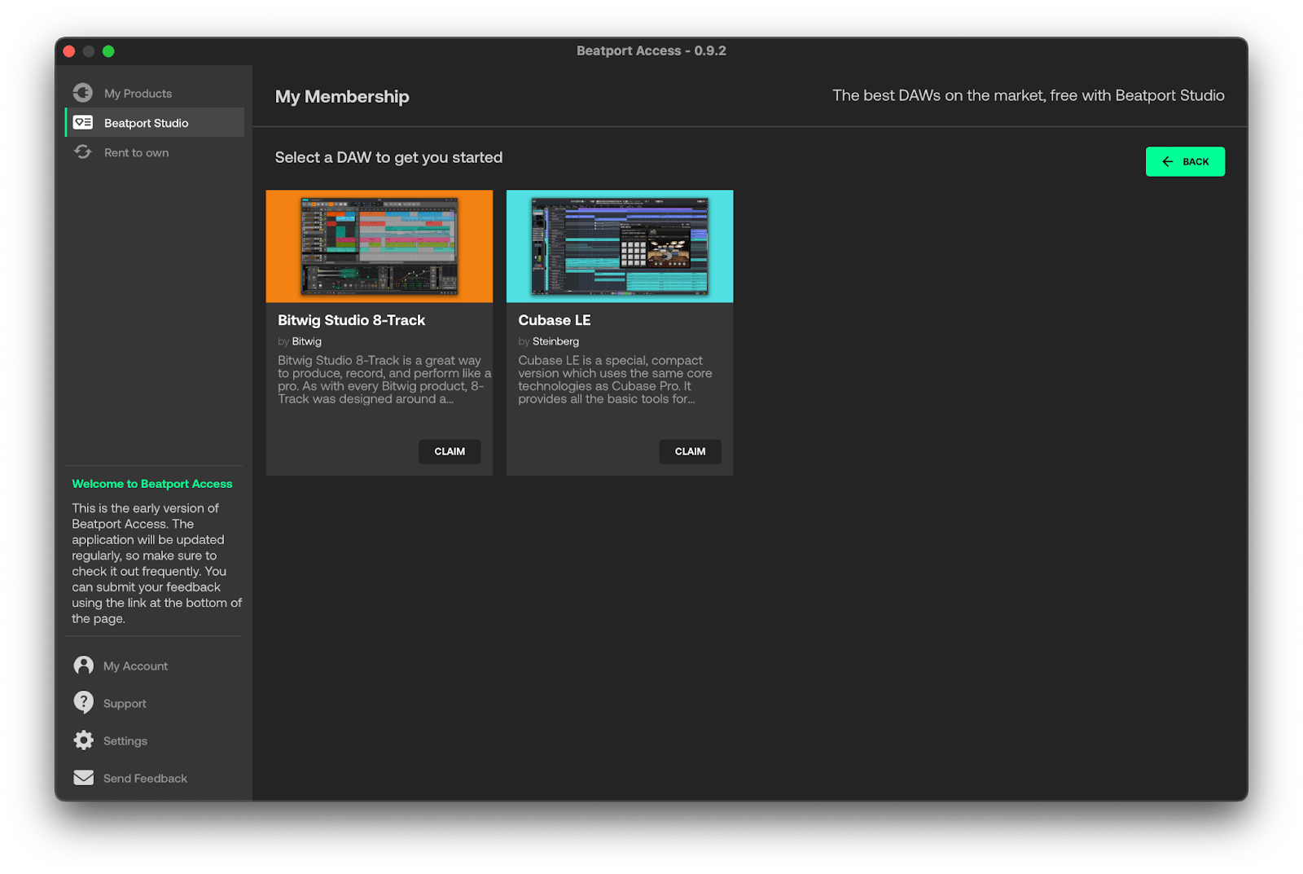Click the green full-screen window button
Viewport: 1303px width, 874px height.
tap(108, 51)
